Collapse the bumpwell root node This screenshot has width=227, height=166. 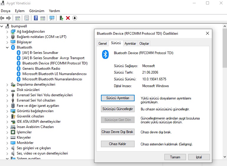tap(2, 26)
